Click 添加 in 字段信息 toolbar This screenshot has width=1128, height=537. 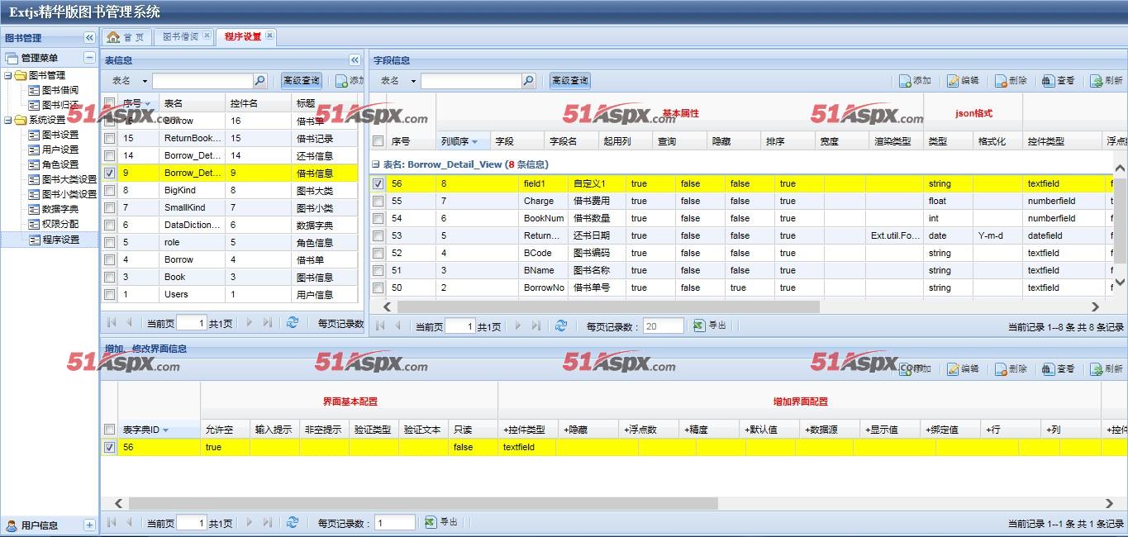(916, 81)
